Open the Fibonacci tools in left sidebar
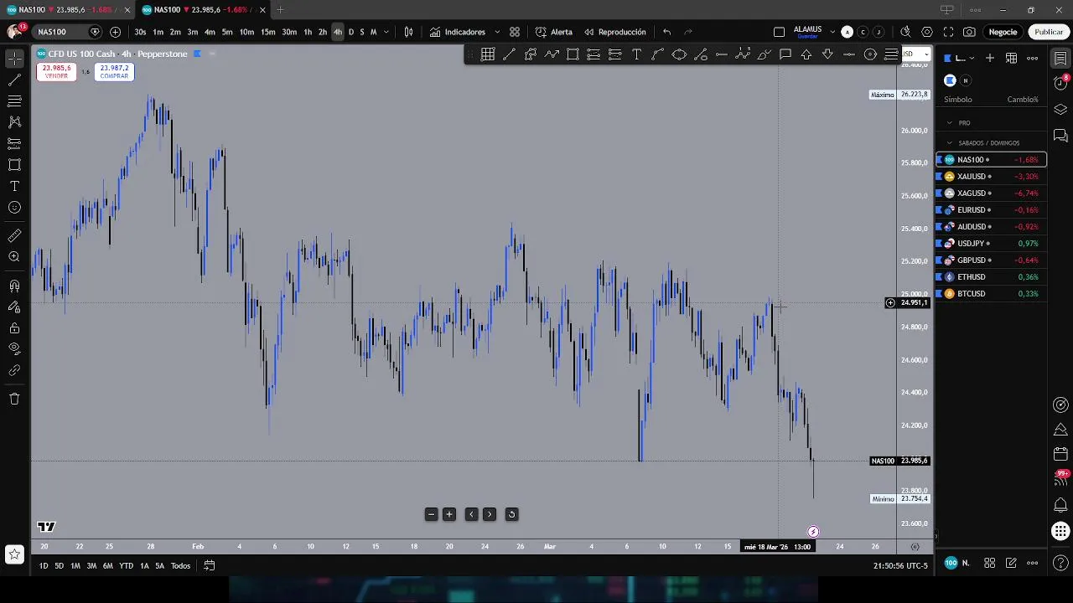 coord(14,100)
